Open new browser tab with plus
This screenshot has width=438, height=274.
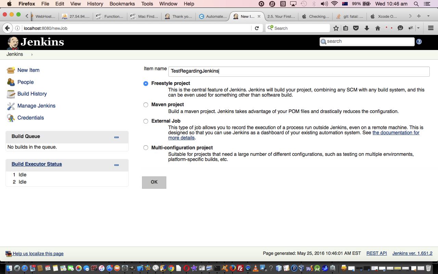pos(418,16)
